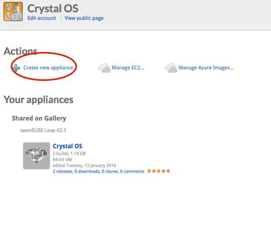Click the blue plus icon for new appliance
Screen dimensions: 271x228
(16, 68)
